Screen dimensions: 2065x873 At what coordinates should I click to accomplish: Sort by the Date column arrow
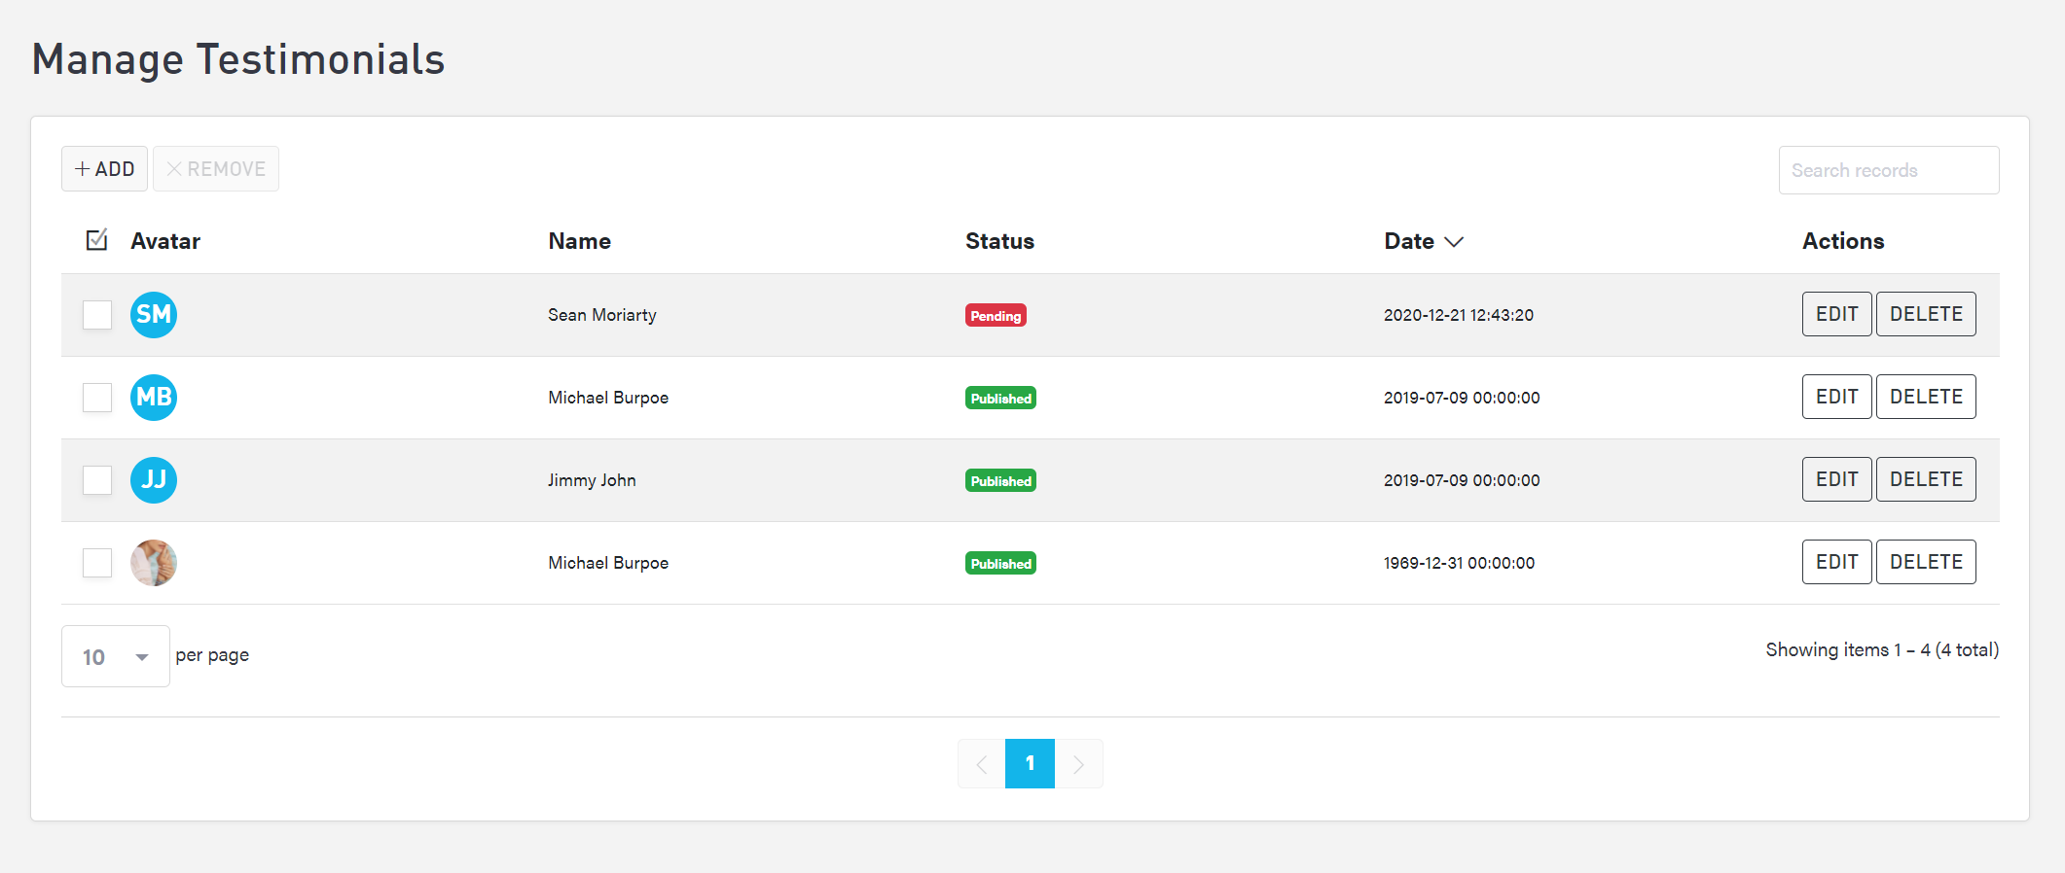coord(1454,242)
